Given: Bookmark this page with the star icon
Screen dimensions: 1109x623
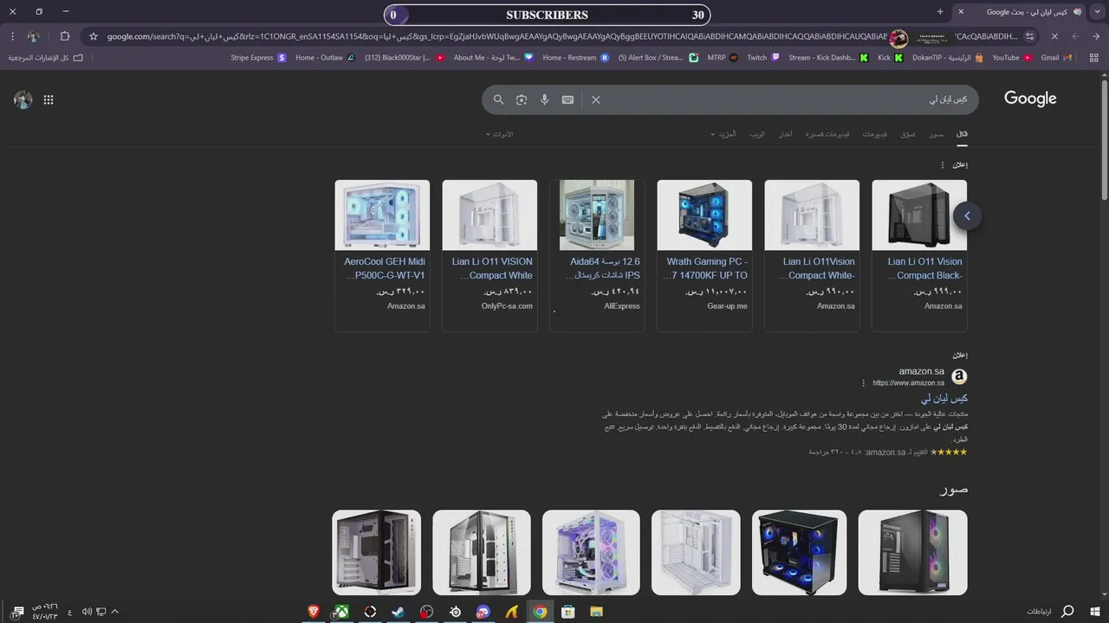Looking at the screenshot, I should coord(94,36).
